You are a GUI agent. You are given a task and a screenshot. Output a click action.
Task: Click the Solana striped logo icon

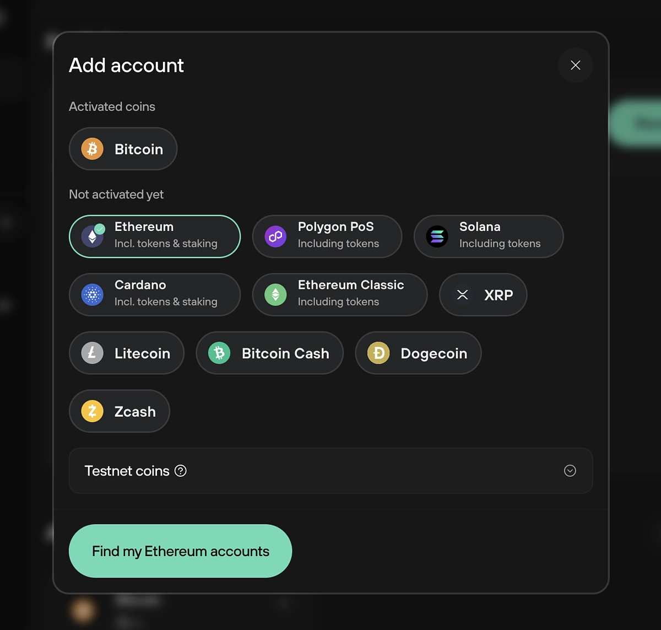click(437, 236)
